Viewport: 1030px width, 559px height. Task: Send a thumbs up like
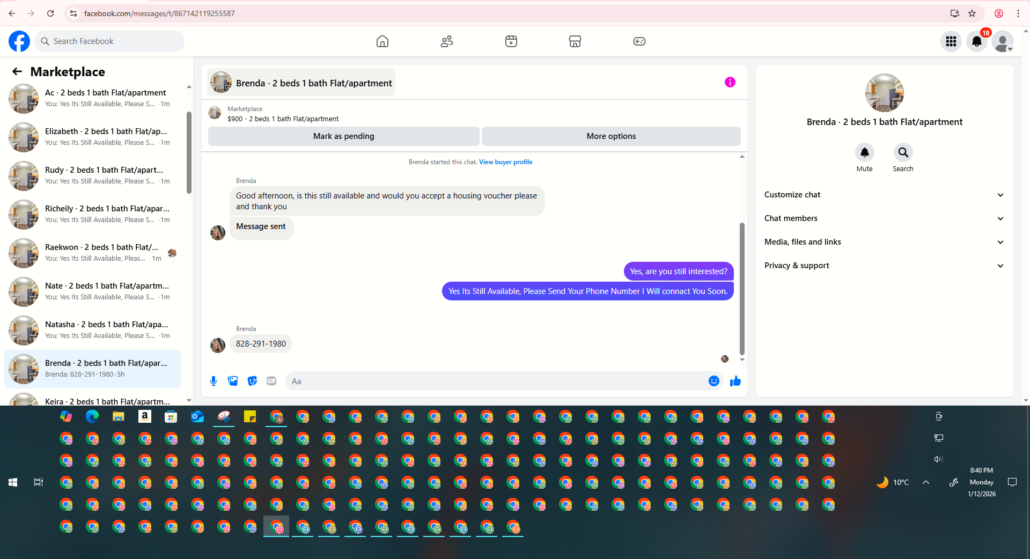point(735,381)
